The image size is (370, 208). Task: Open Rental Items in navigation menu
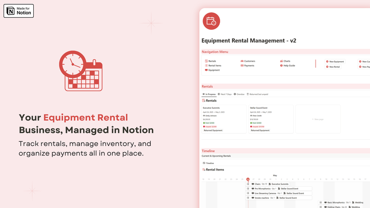pyautogui.click(x=214, y=65)
